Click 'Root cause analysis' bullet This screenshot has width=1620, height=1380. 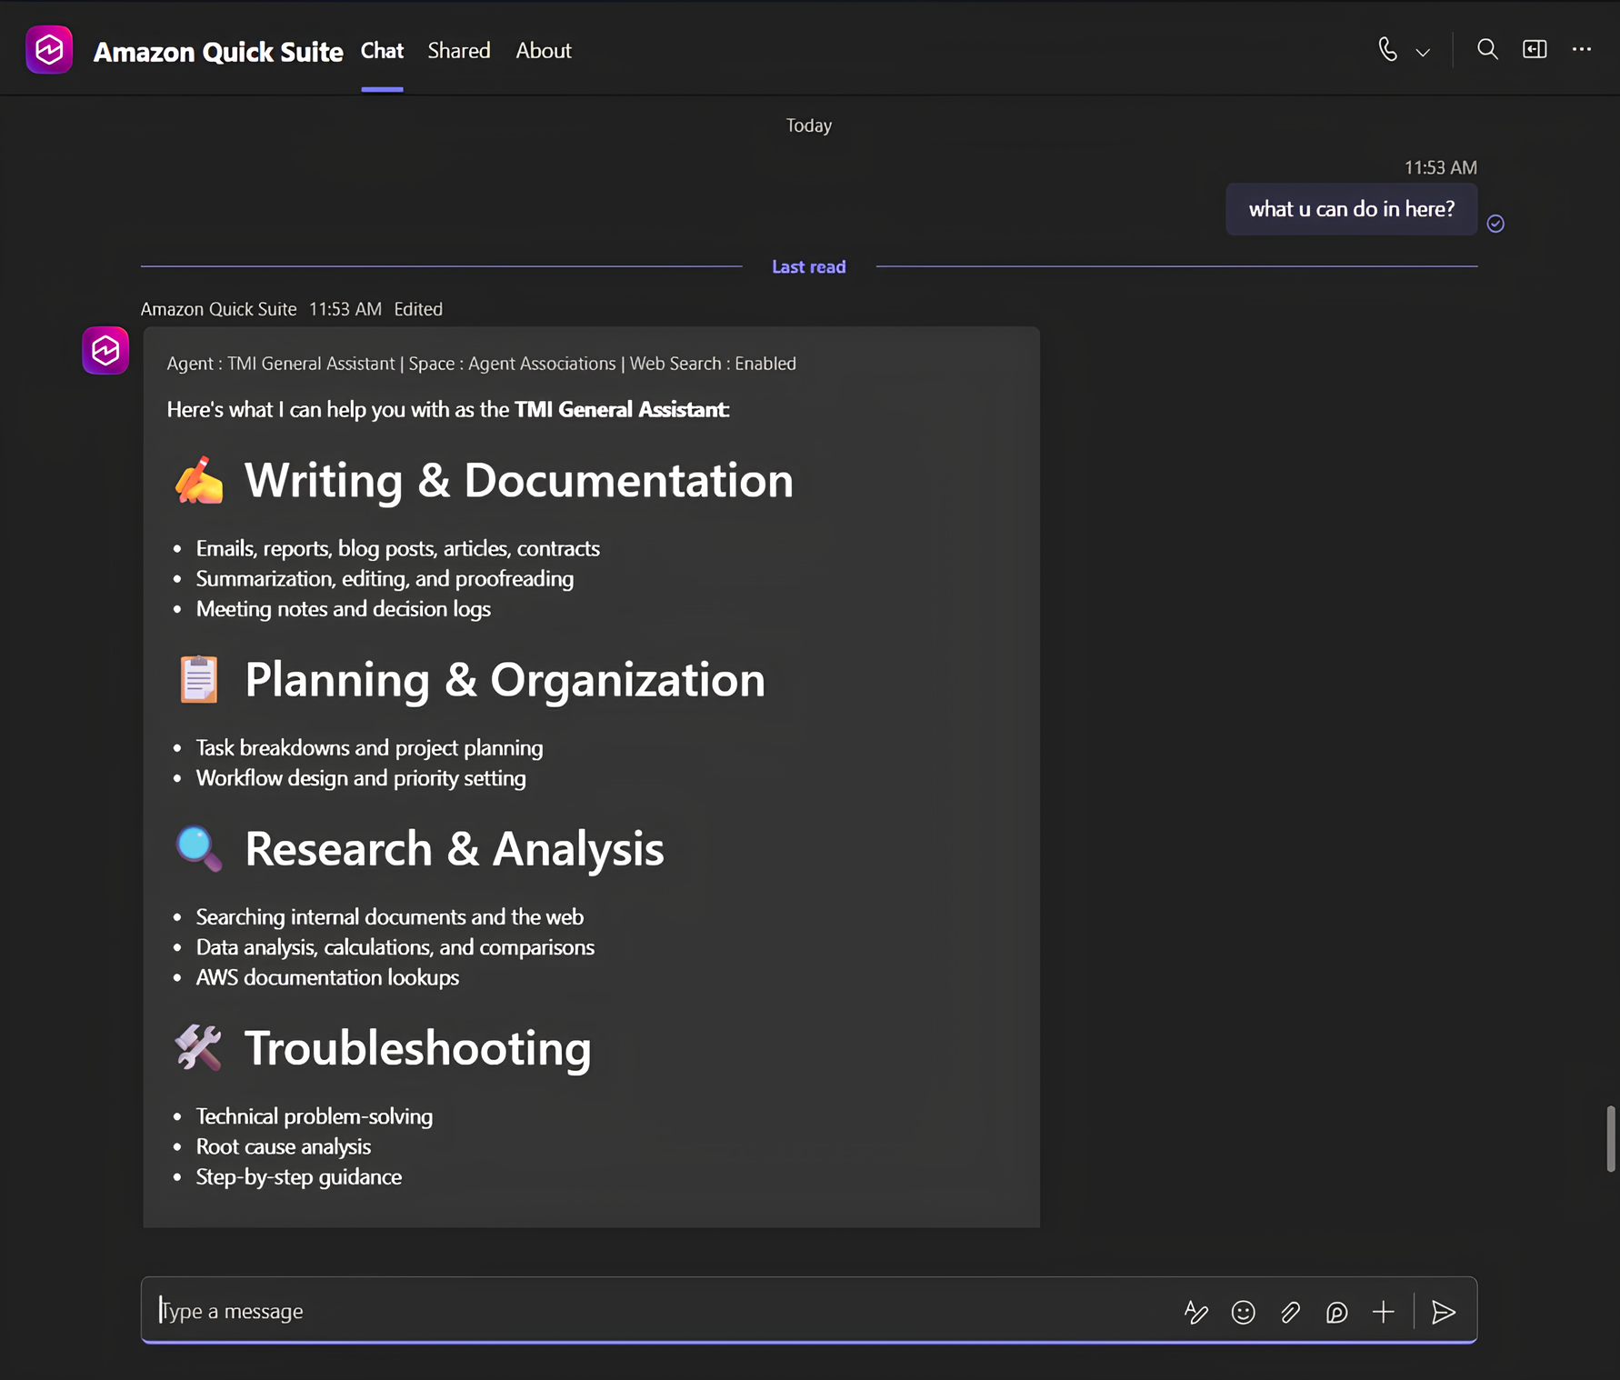[284, 1145]
